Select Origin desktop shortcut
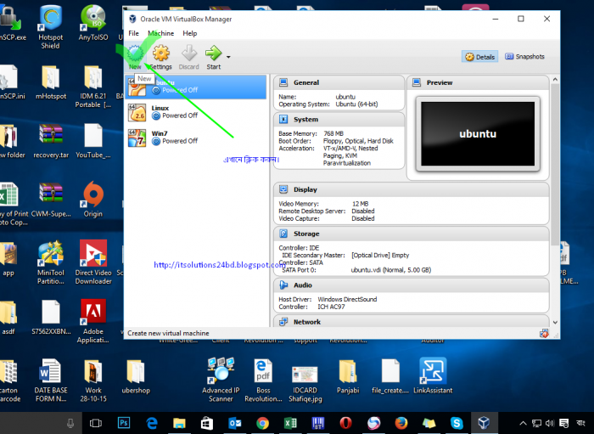Image resolution: width=594 pixels, height=434 pixels. point(93,200)
